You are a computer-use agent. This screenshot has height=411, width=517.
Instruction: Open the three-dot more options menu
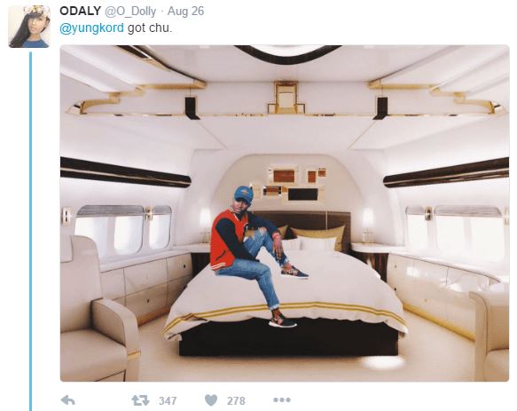(282, 400)
